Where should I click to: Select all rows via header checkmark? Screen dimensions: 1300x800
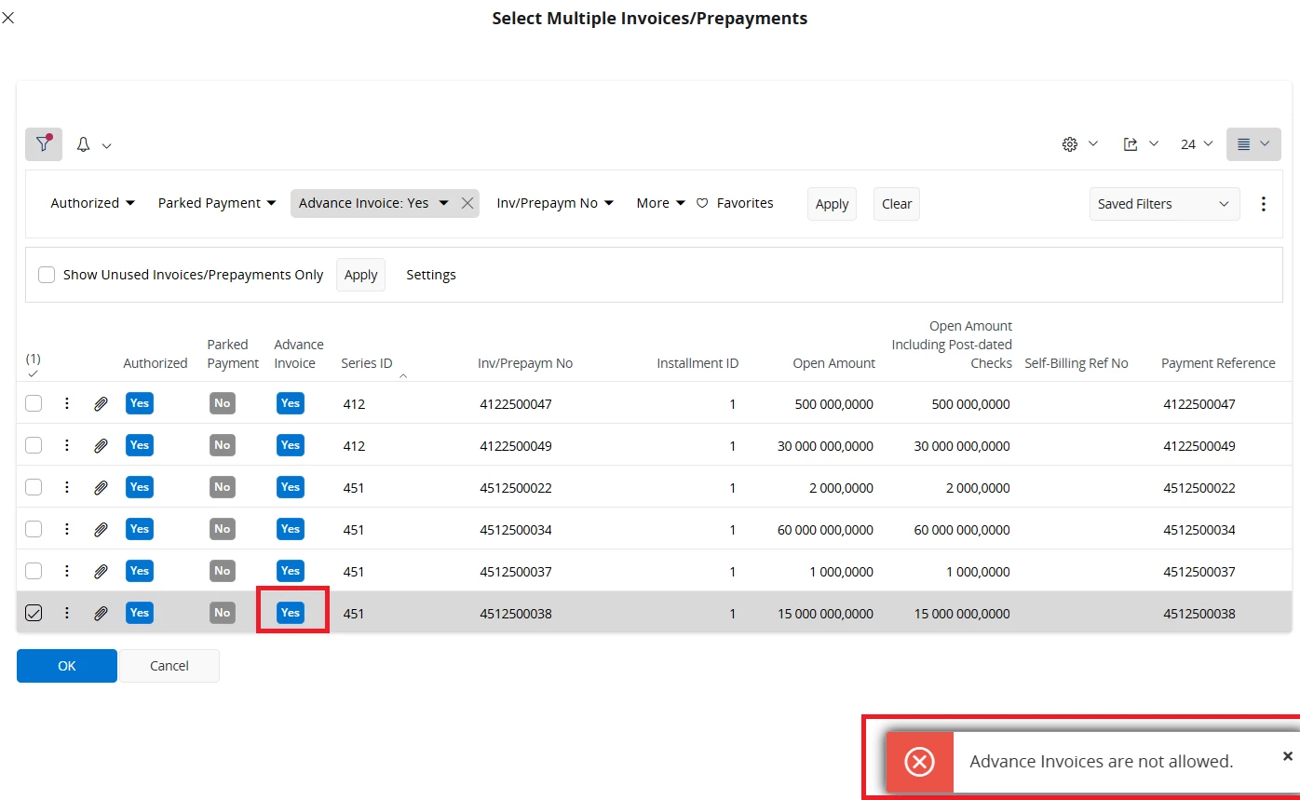[x=34, y=373]
